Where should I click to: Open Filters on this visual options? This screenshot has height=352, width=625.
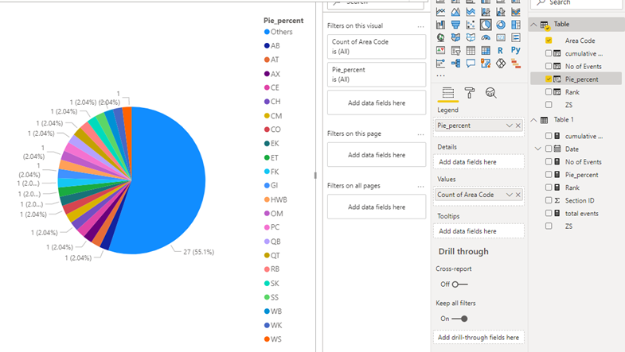click(x=420, y=26)
